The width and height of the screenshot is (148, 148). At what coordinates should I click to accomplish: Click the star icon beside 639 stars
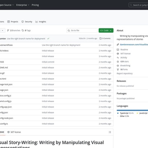click(x=118, y=62)
